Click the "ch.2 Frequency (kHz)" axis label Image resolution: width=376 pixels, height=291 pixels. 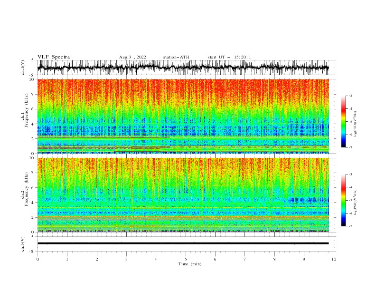point(25,190)
